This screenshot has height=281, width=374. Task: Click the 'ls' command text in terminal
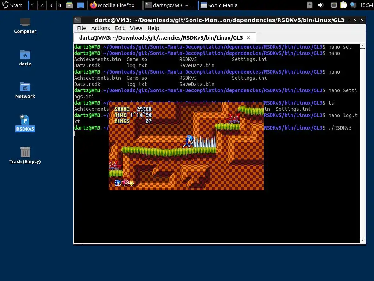pos(331,103)
